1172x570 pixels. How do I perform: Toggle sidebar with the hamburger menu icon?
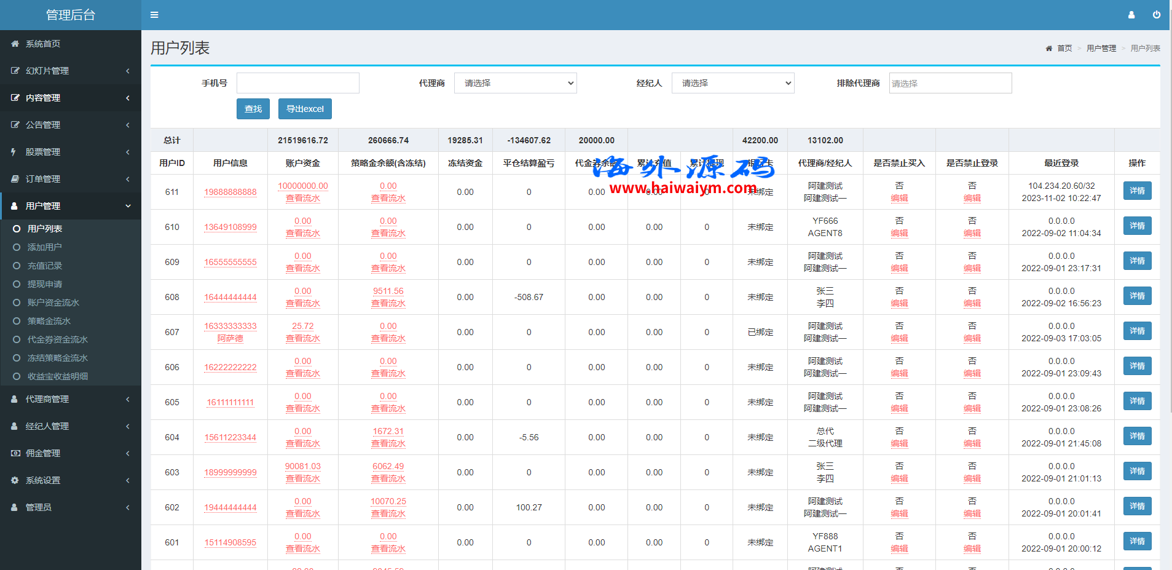[154, 15]
